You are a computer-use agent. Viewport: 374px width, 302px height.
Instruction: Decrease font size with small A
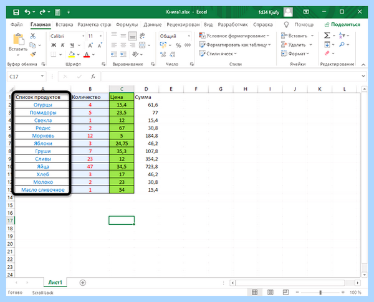point(100,45)
